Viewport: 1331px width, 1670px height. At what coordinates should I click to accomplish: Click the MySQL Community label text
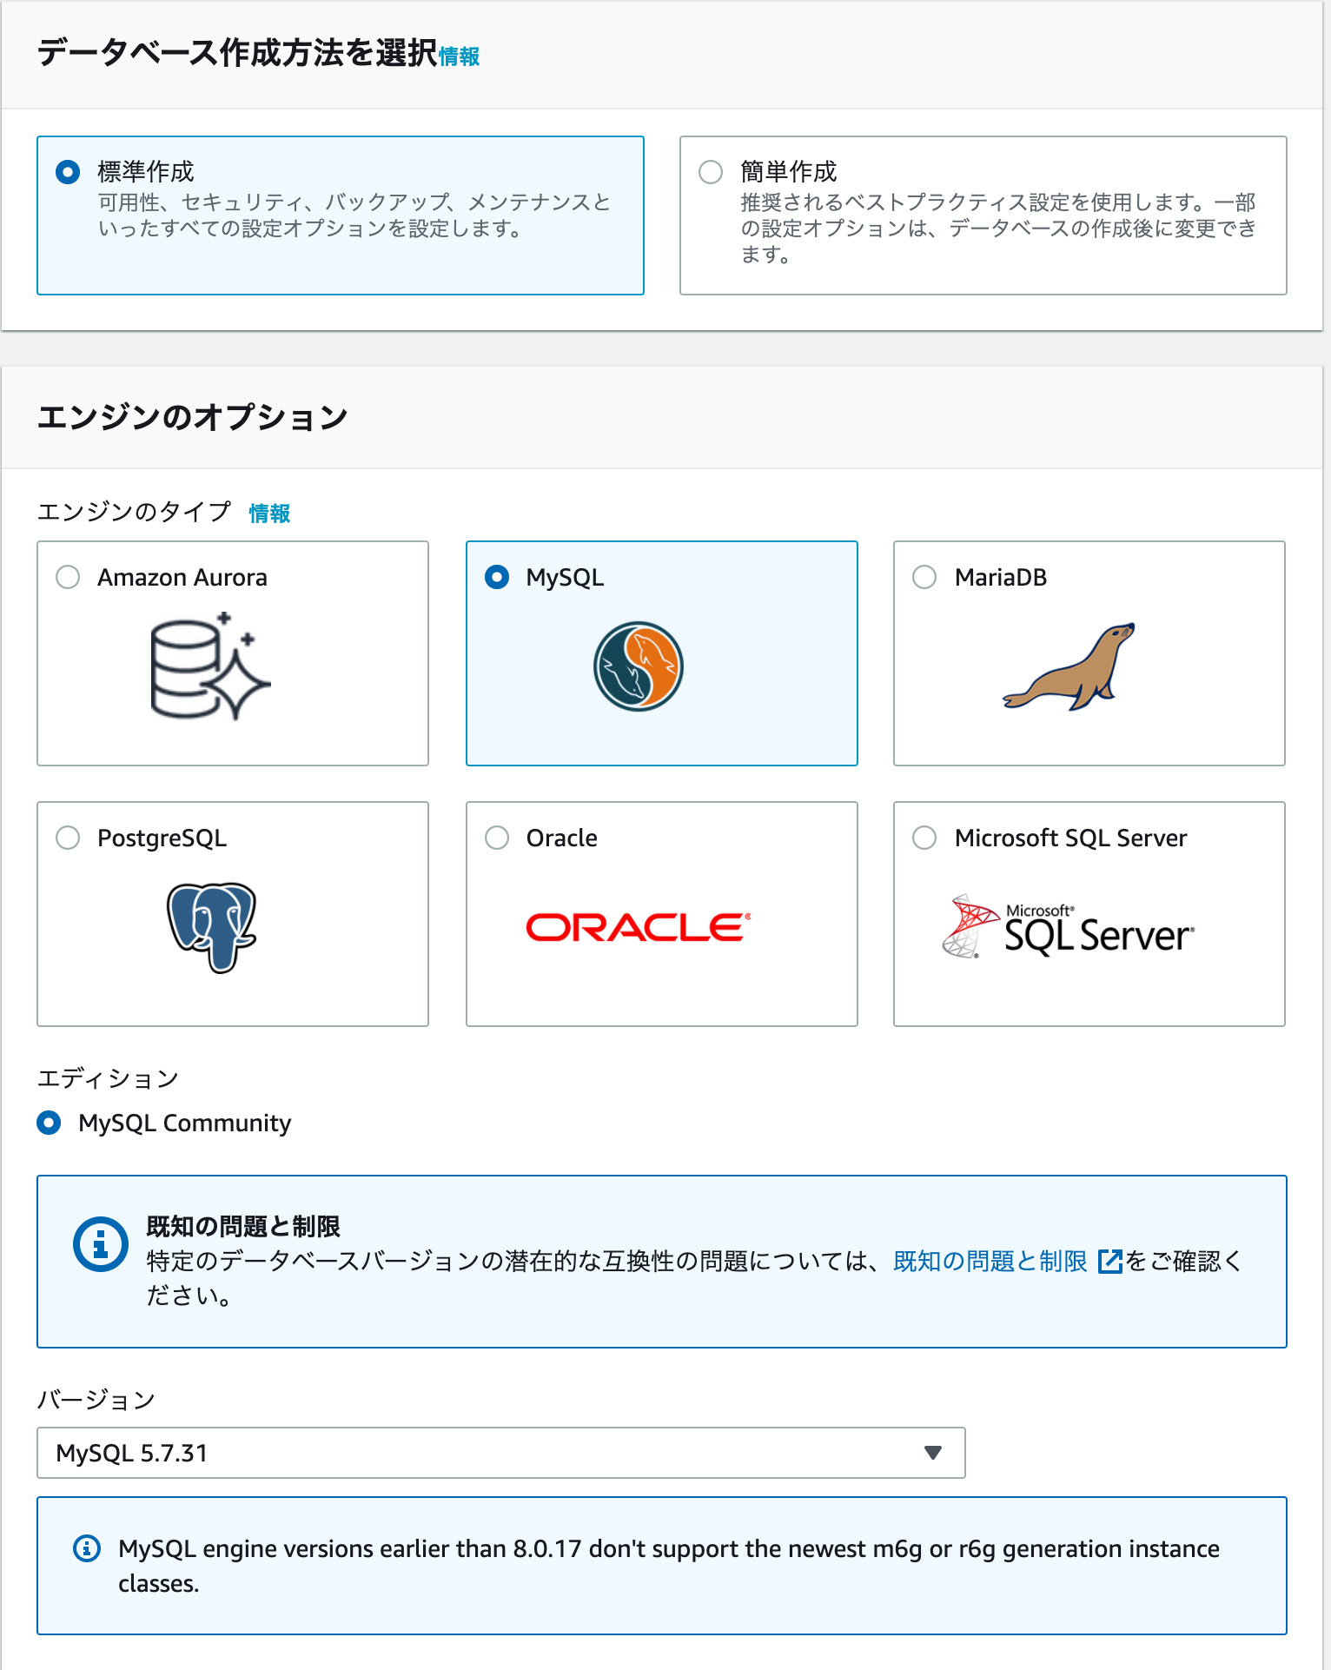click(185, 1123)
